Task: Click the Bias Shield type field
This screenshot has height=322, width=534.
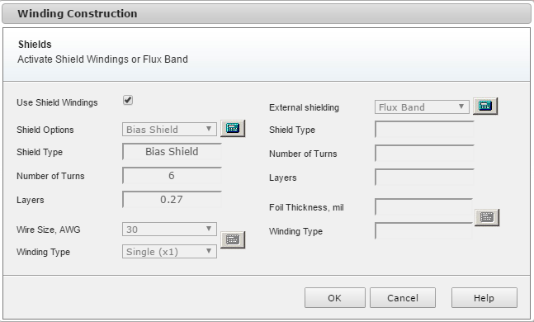Action: [x=172, y=152]
